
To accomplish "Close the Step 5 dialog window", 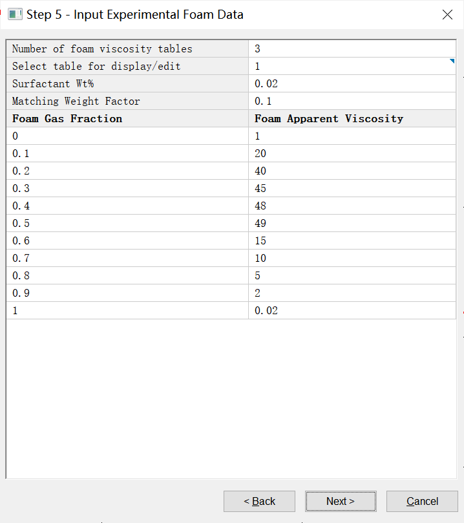I will (x=447, y=14).
